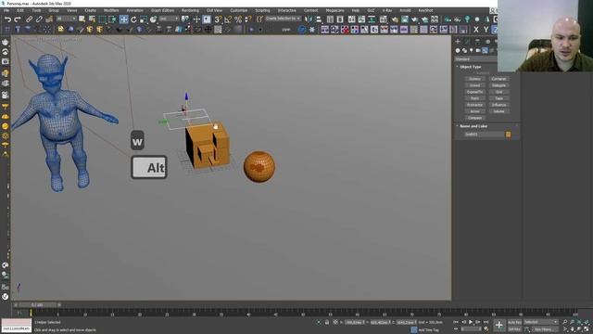The width and height of the screenshot is (593, 334).
Task: Open the Modifiers menu
Action: (111, 10)
